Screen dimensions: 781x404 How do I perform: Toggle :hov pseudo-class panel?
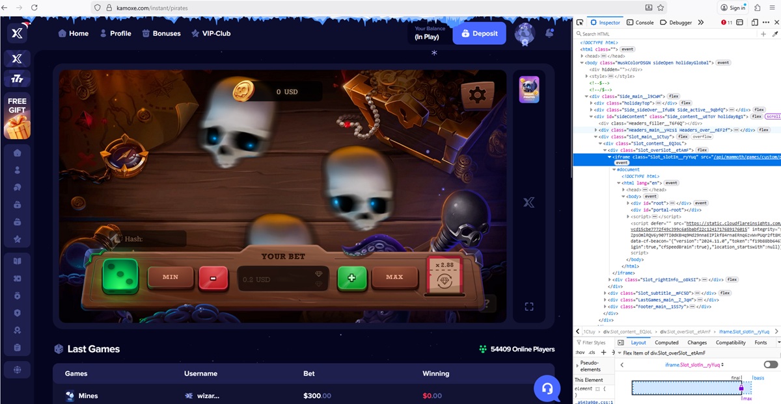579,353
